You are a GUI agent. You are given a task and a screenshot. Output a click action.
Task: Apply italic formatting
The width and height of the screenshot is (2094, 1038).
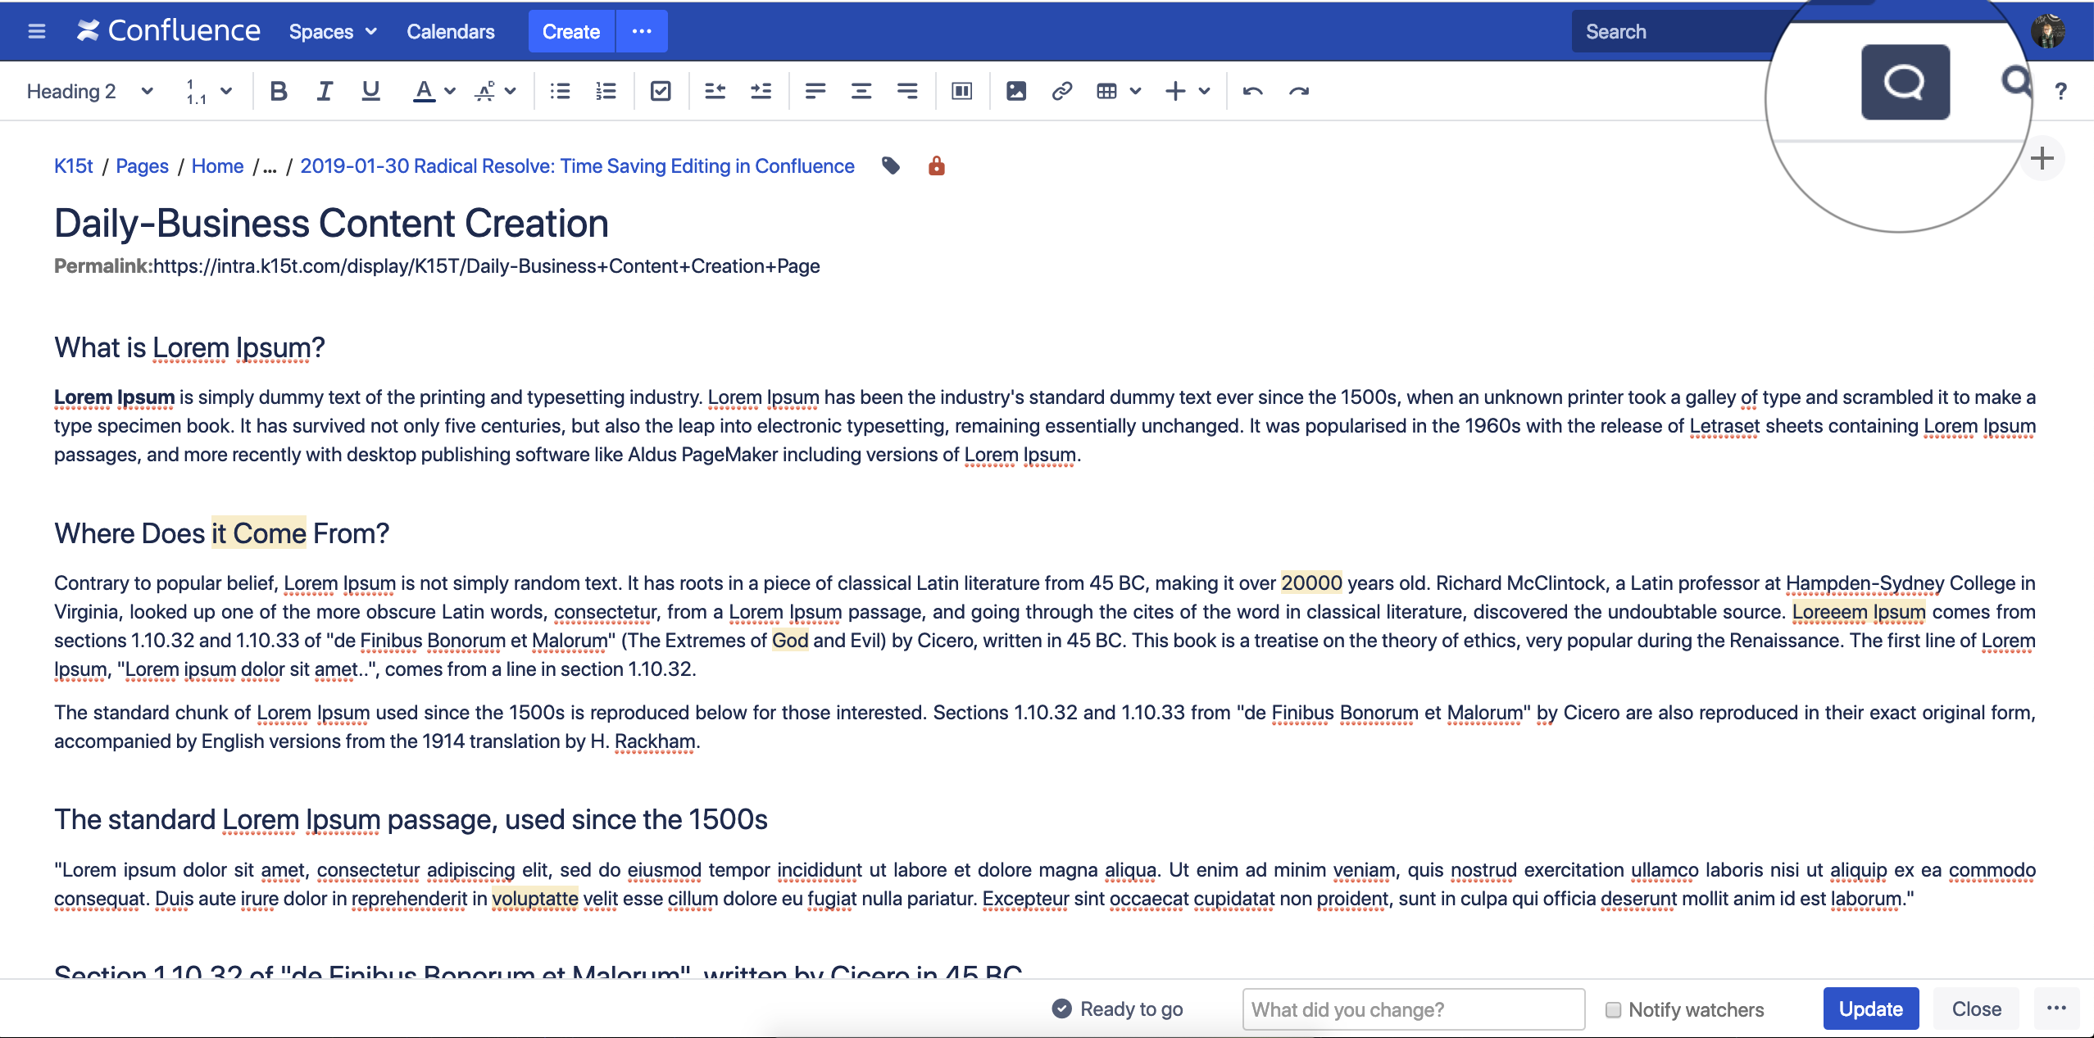tap(325, 91)
